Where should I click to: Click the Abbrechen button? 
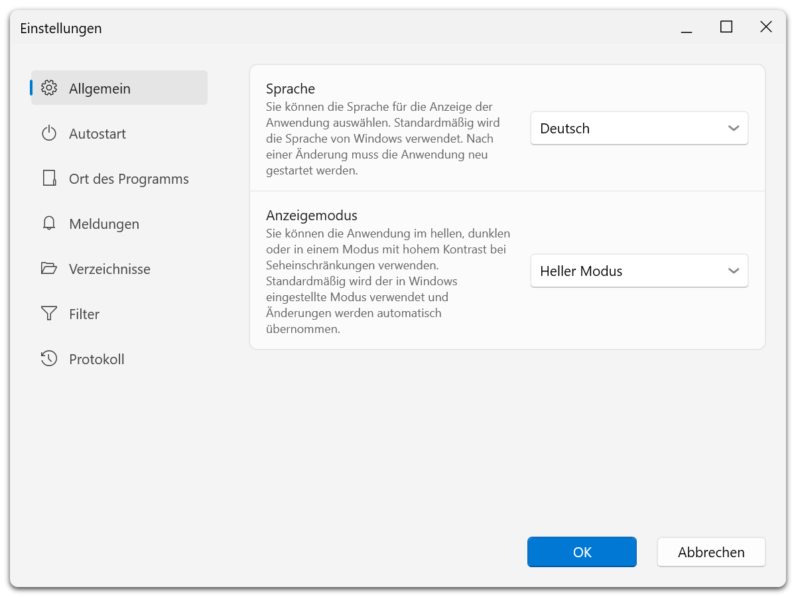(711, 552)
